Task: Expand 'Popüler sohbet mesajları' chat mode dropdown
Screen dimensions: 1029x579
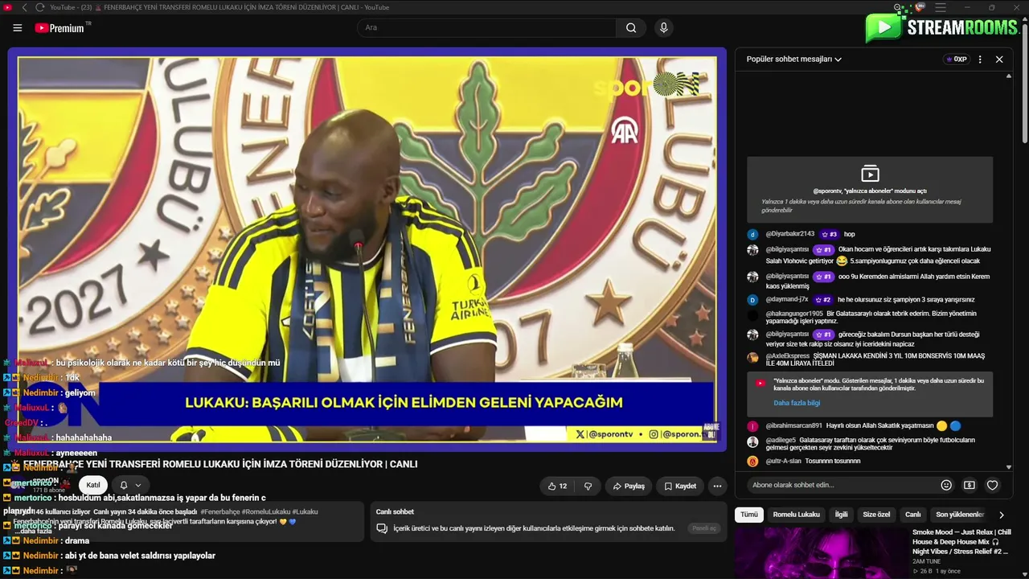Action: pyautogui.click(x=794, y=59)
